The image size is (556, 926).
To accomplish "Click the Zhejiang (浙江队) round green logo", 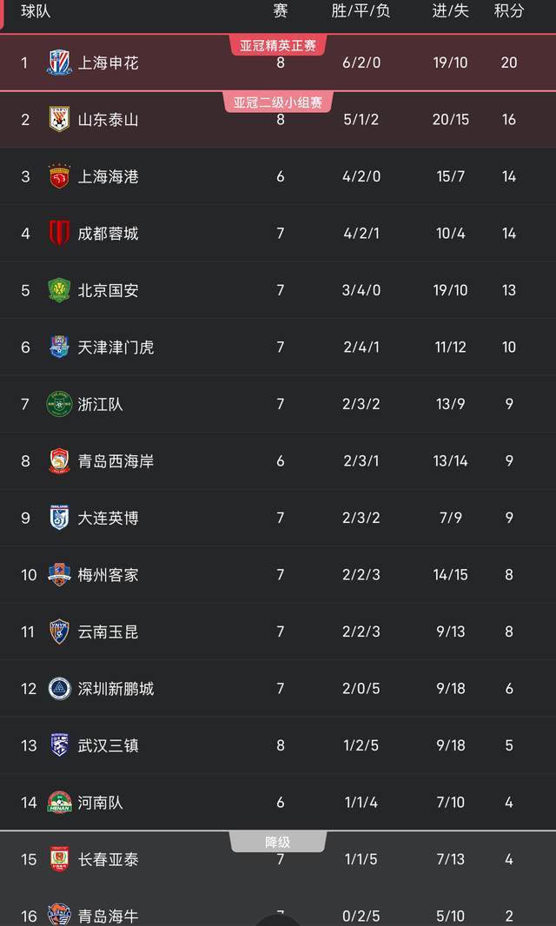I will tap(59, 404).
